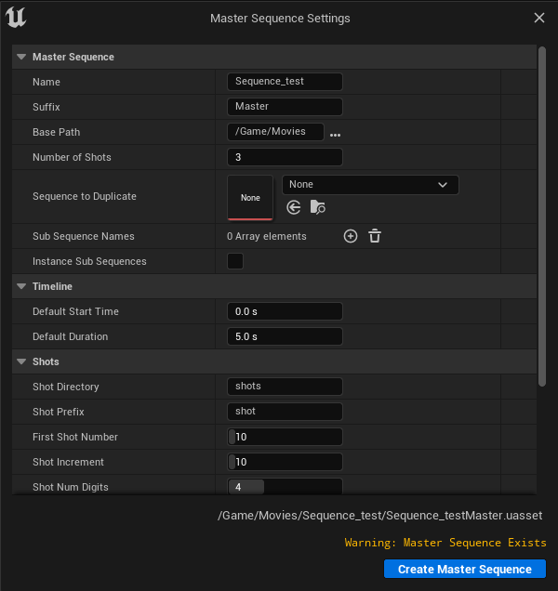This screenshot has width=558, height=591.
Task: Collapse the Shots section
Action: tap(21, 361)
